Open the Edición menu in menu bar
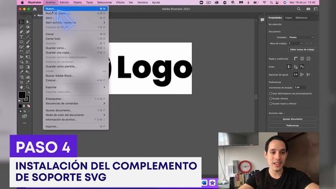 coord(64,3)
